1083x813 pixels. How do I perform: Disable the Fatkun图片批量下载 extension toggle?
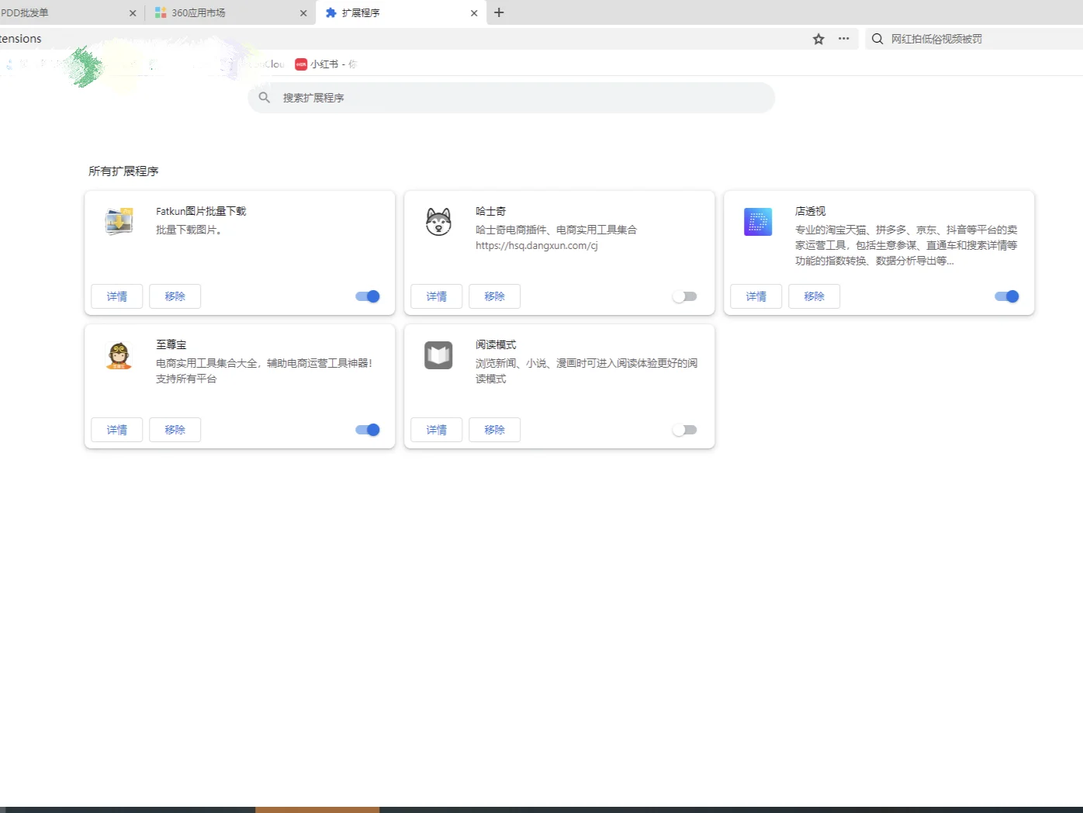367,296
